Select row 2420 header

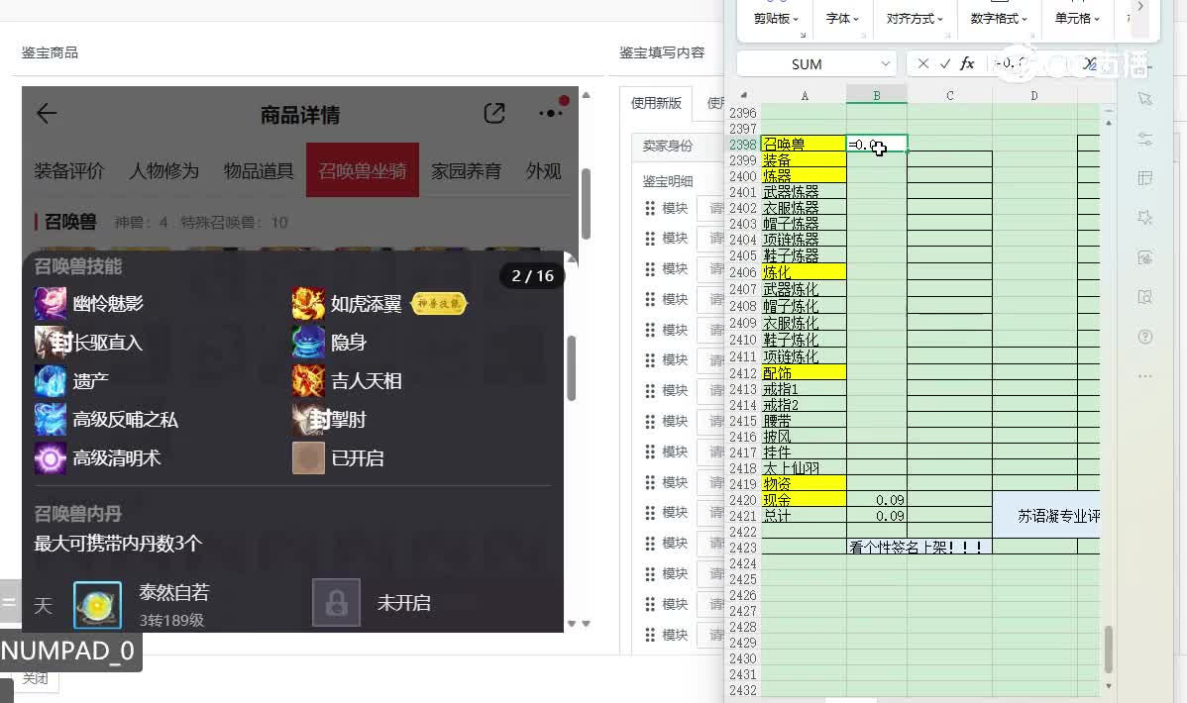[x=743, y=500]
